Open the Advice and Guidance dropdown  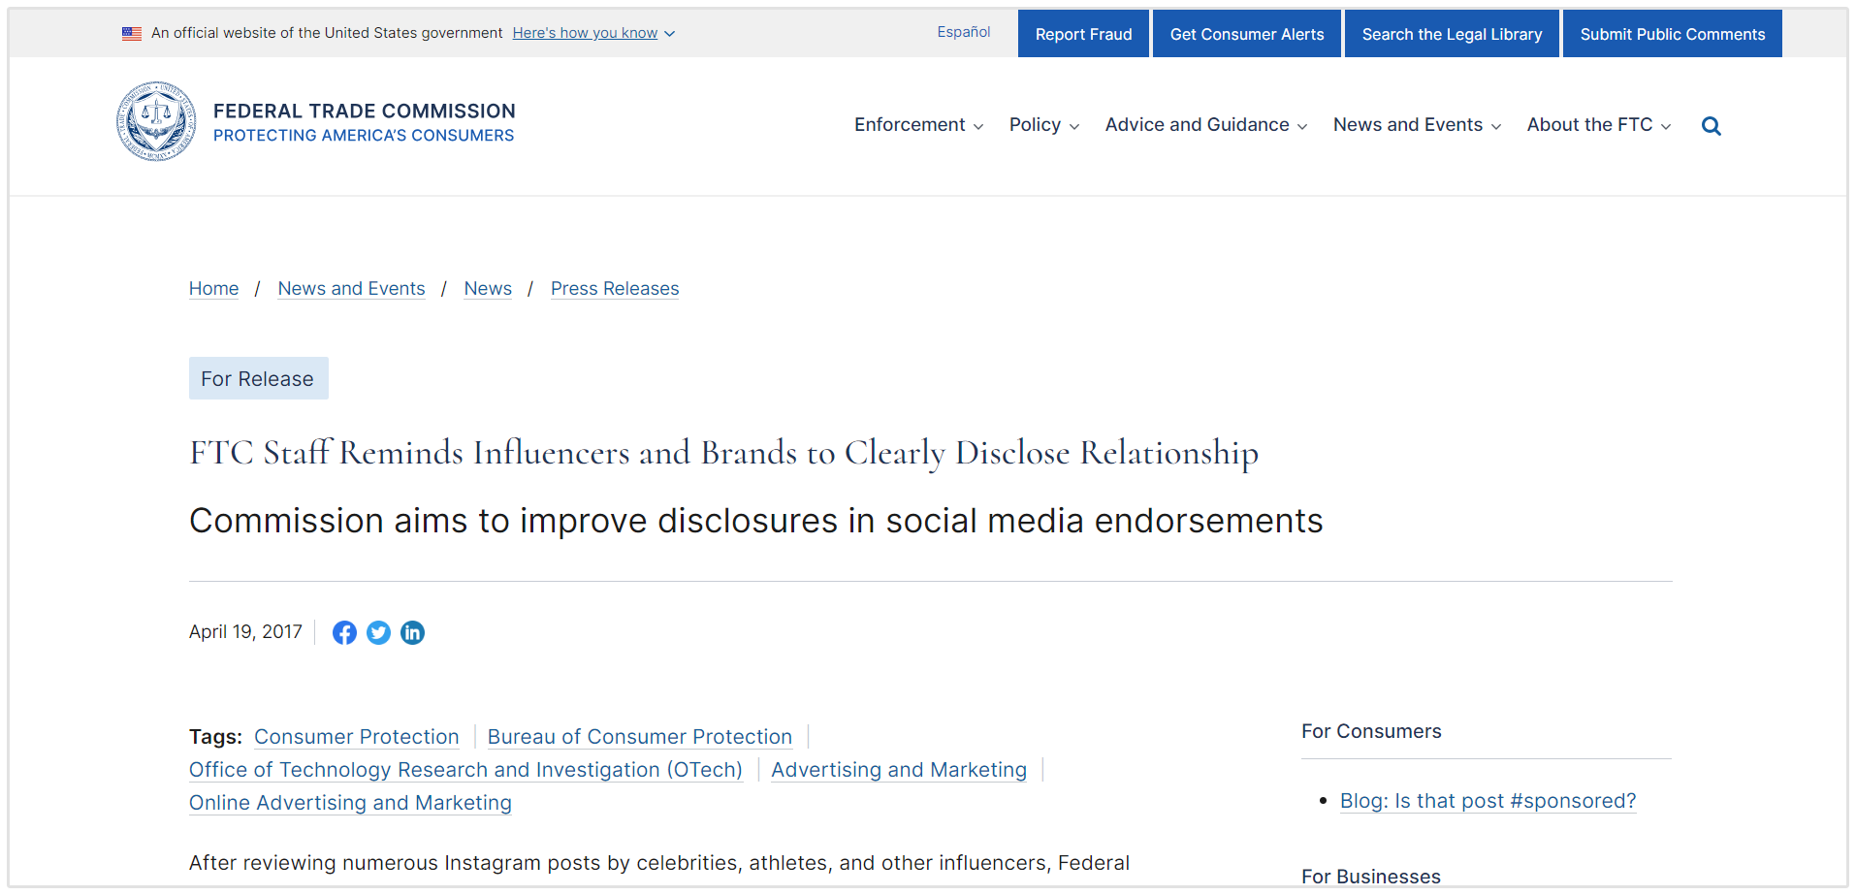[1197, 125]
